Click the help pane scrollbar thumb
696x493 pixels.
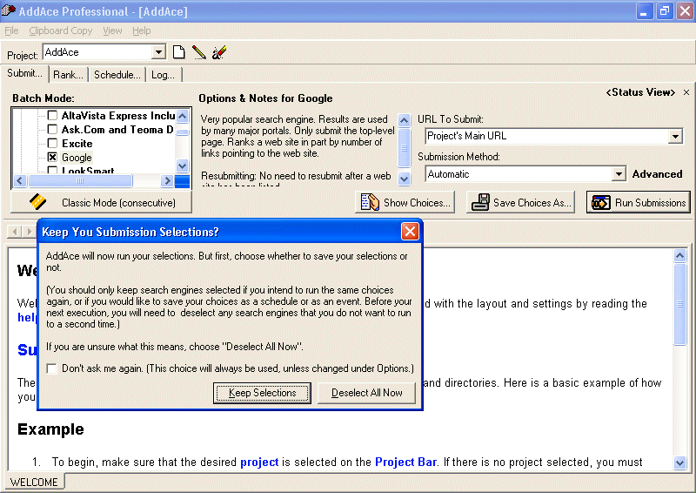679,304
